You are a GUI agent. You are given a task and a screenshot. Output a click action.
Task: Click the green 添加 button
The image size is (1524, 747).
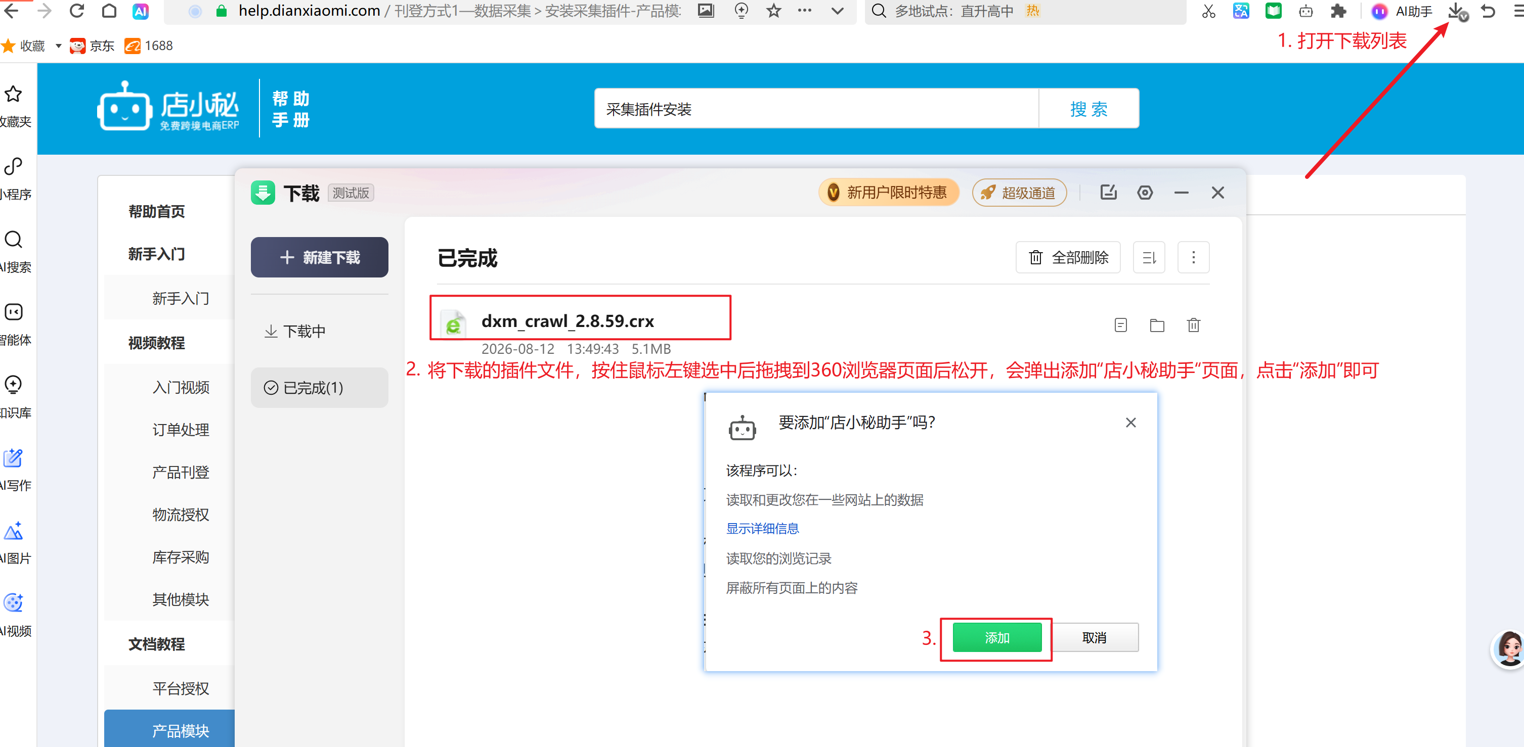click(997, 637)
